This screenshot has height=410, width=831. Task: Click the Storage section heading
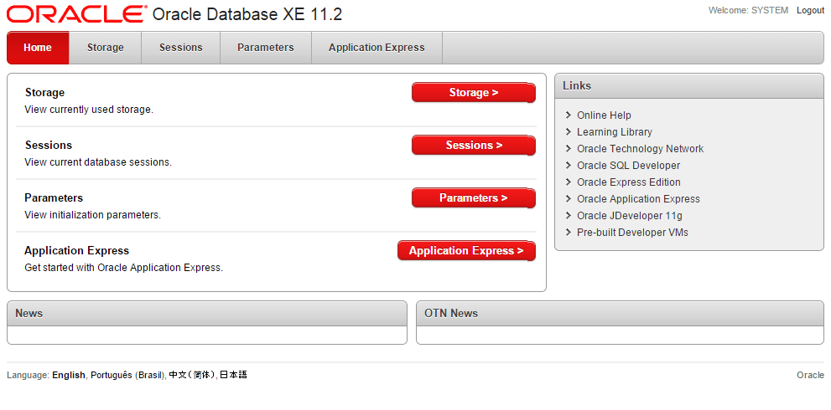tap(44, 93)
